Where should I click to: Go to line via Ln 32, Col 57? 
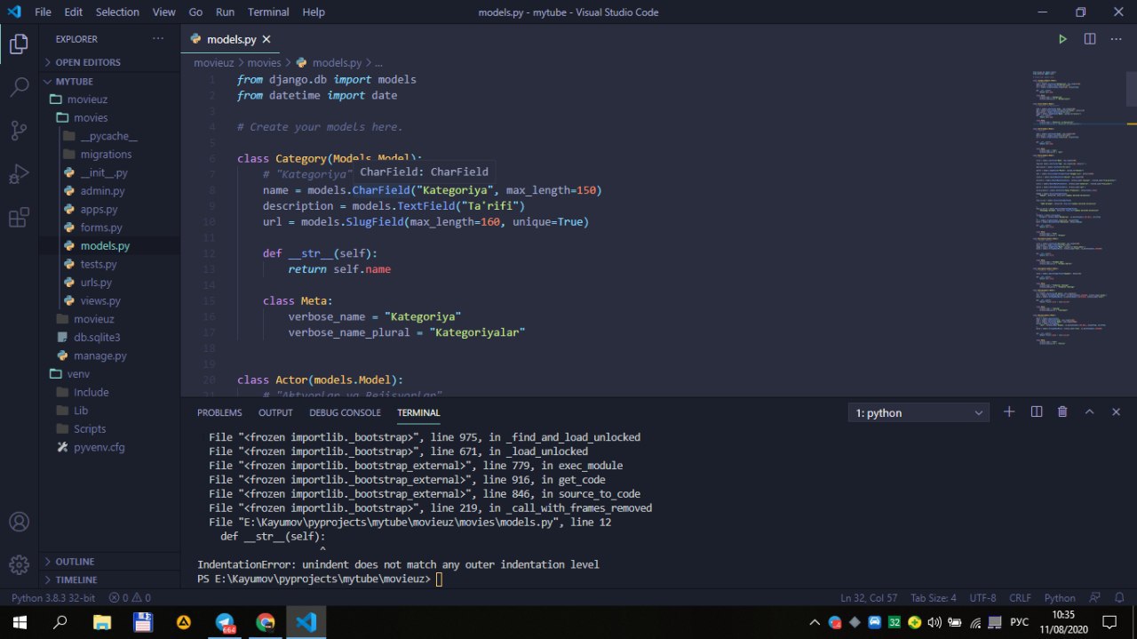pos(870,598)
